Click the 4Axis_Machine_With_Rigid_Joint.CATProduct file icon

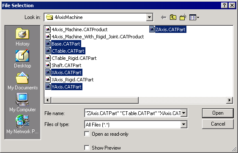point(48,37)
